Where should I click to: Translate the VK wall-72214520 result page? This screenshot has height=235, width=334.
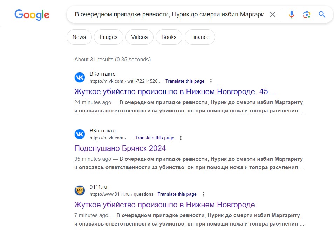tap(185, 81)
